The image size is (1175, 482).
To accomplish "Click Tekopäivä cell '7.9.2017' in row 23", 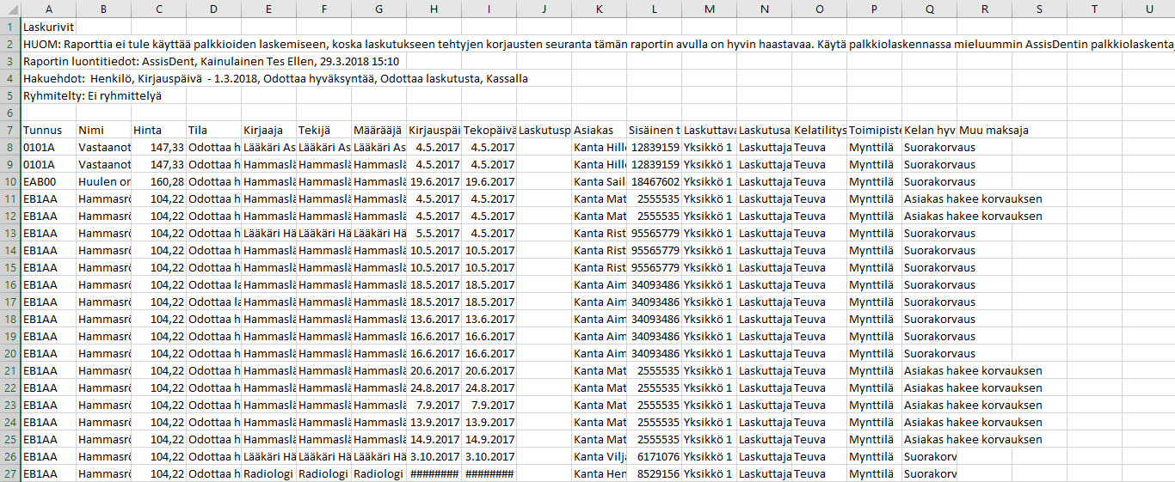I will (489, 405).
